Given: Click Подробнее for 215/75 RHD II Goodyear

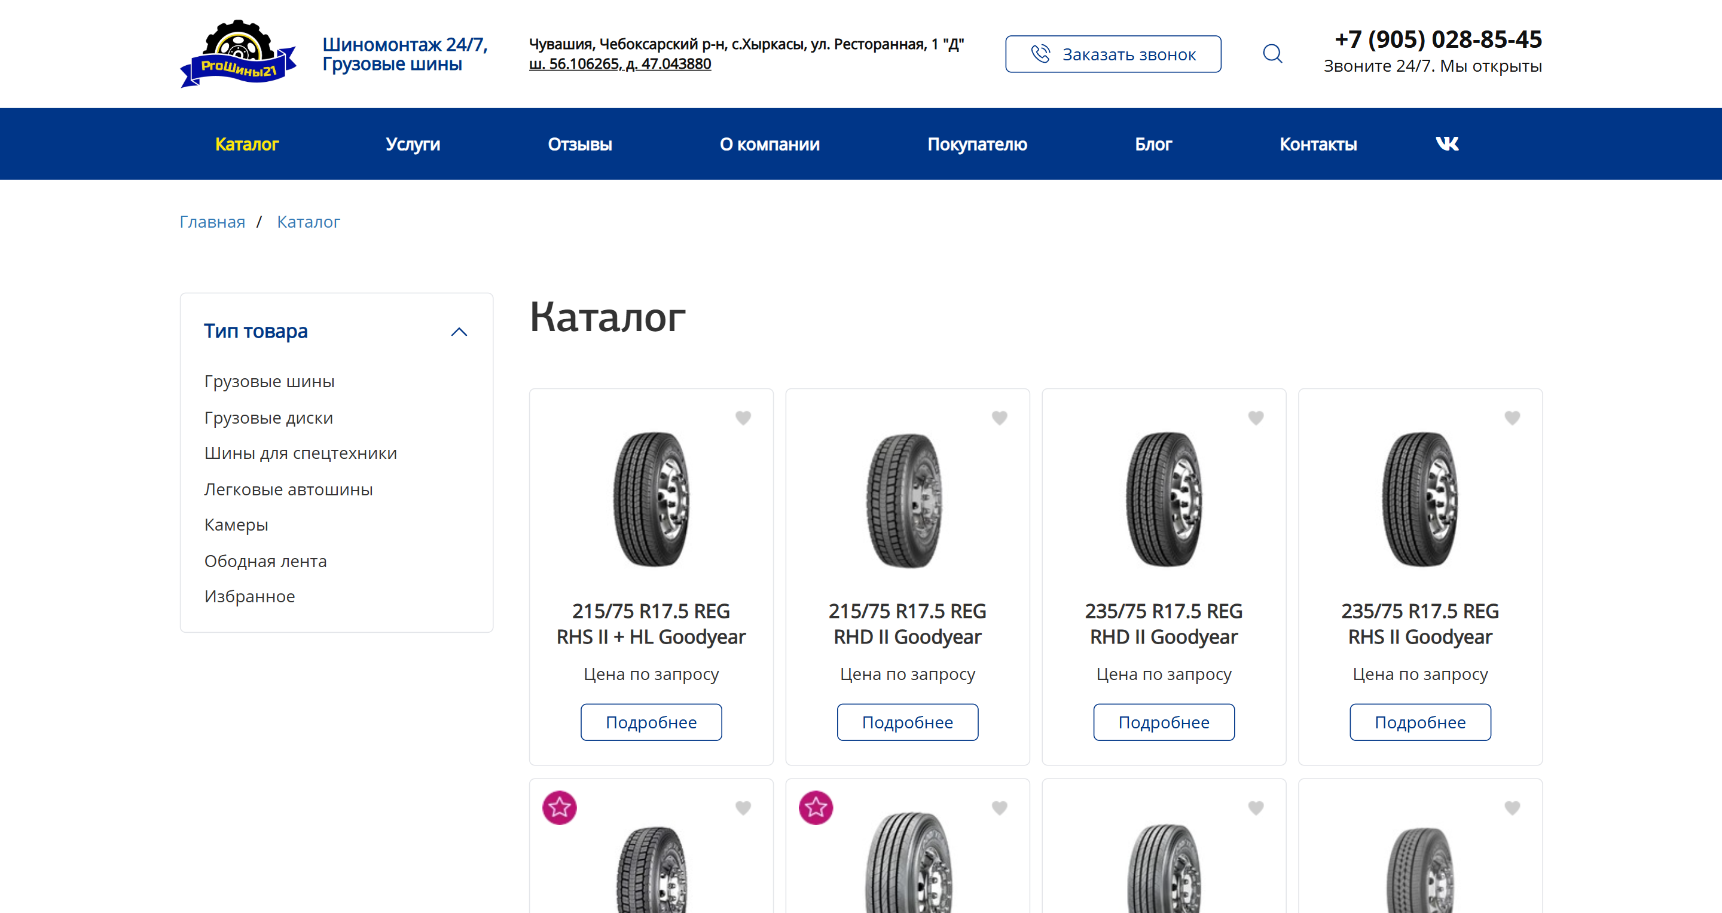Looking at the screenshot, I should 907,722.
